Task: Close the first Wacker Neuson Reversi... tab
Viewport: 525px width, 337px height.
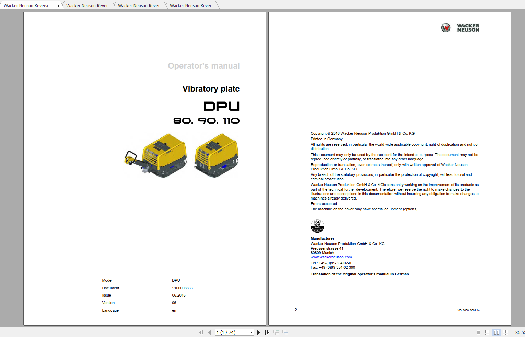Action: (x=59, y=6)
